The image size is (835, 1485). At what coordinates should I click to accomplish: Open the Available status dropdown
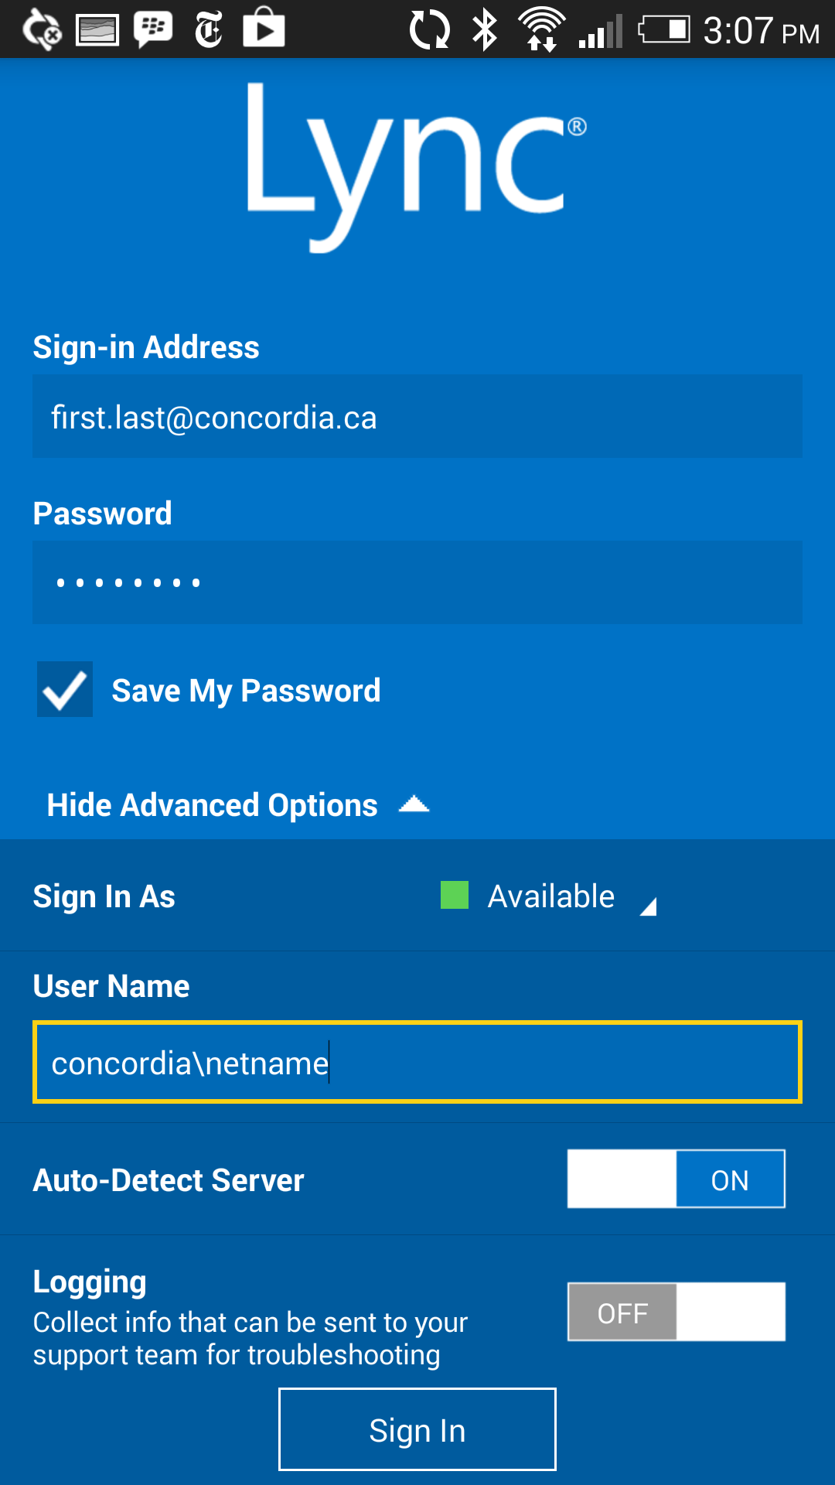[550, 896]
